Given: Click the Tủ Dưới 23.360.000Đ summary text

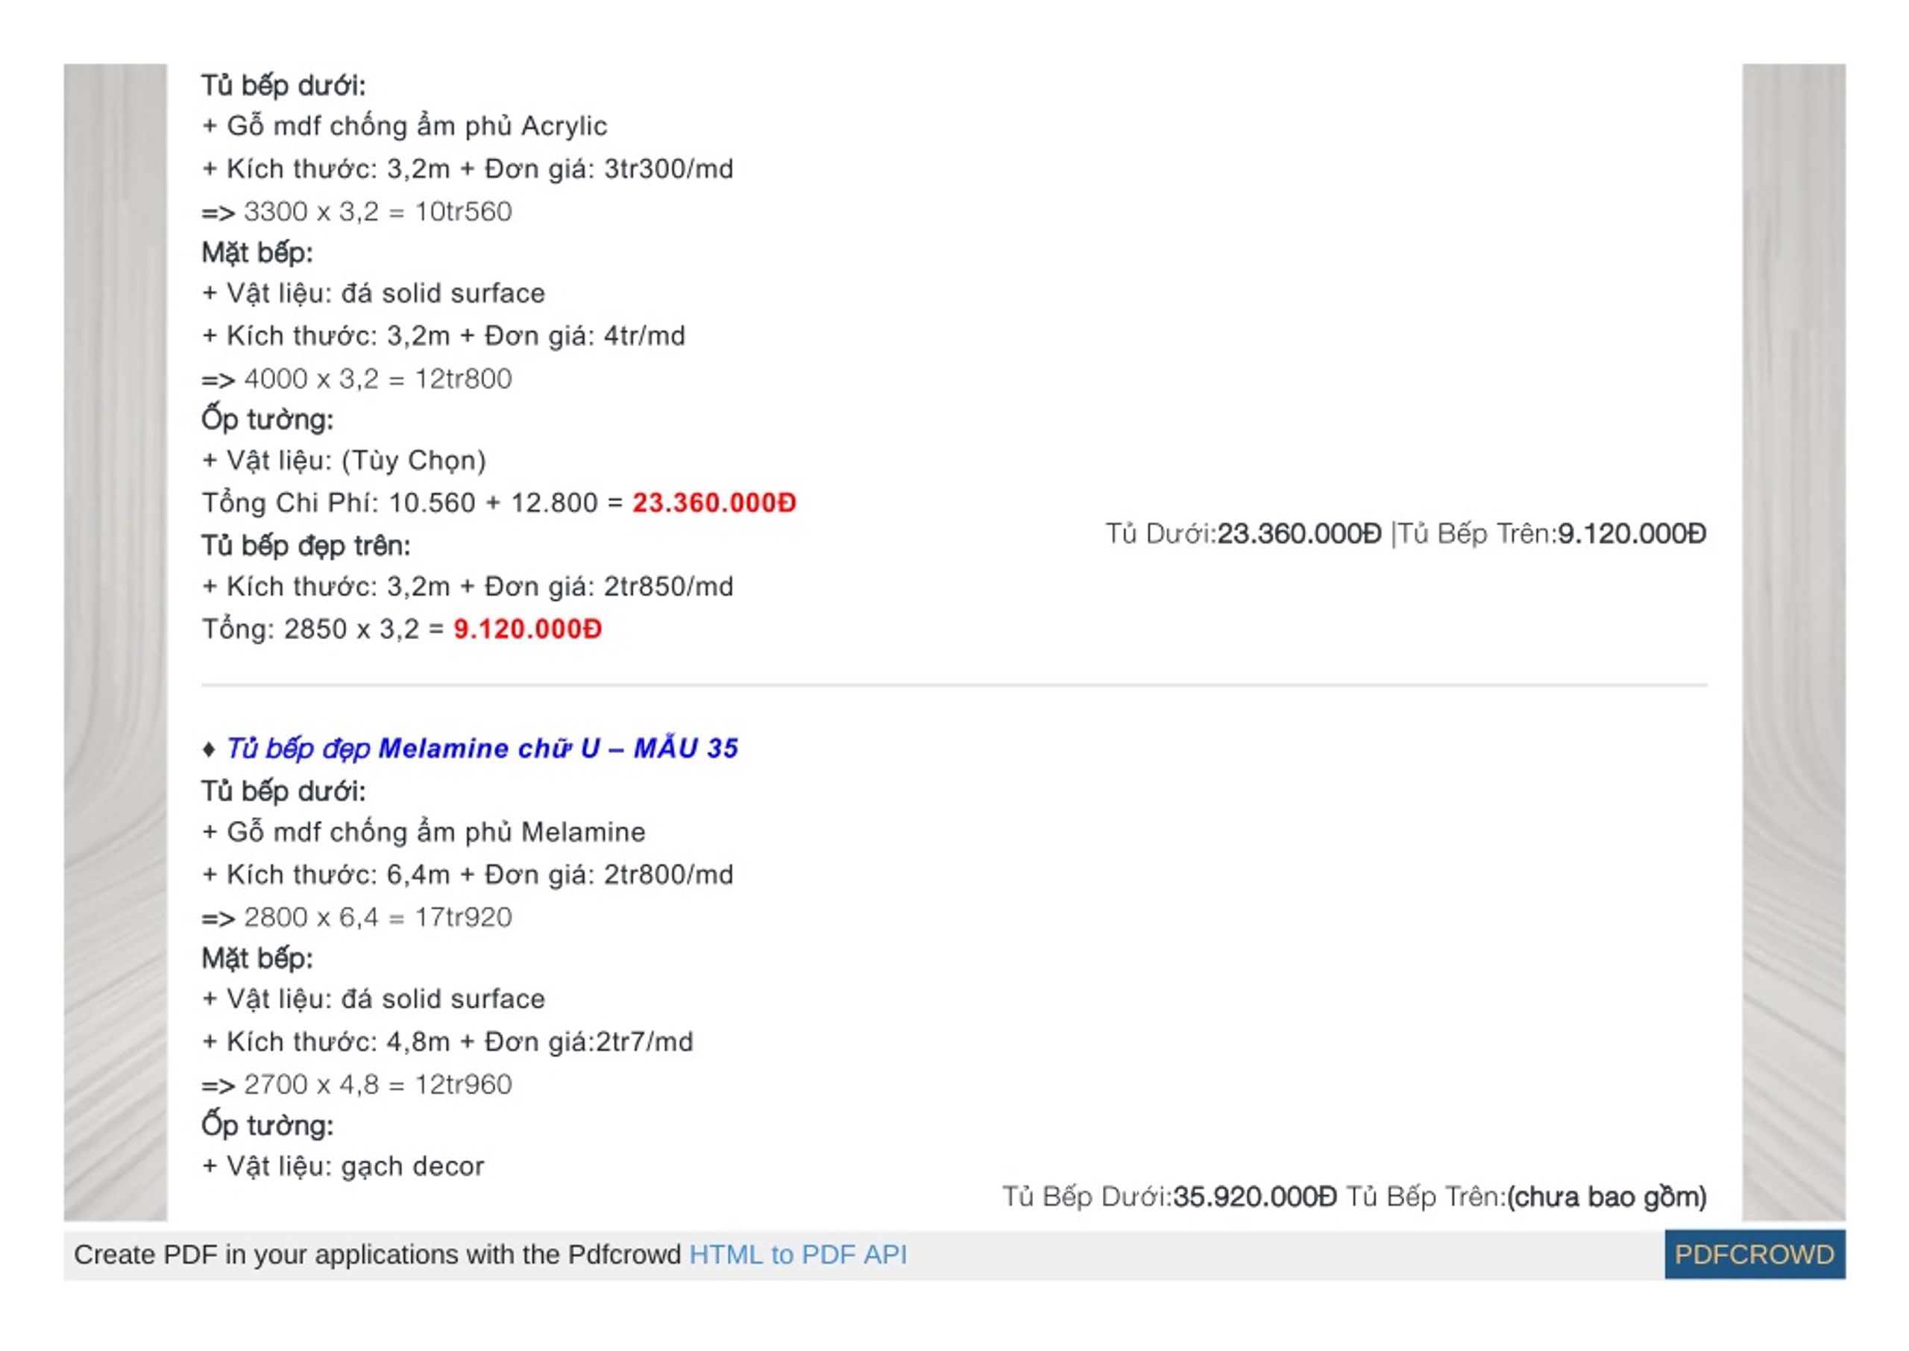Looking at the screenshot, I should (x=1243, y=533).
